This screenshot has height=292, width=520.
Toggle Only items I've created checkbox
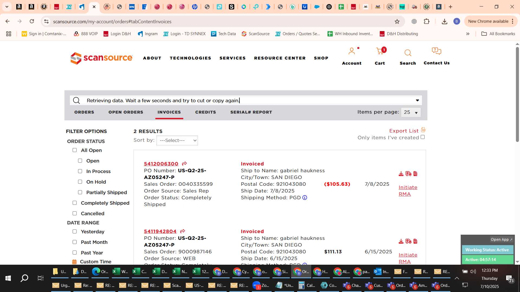(x=423, y=137)
